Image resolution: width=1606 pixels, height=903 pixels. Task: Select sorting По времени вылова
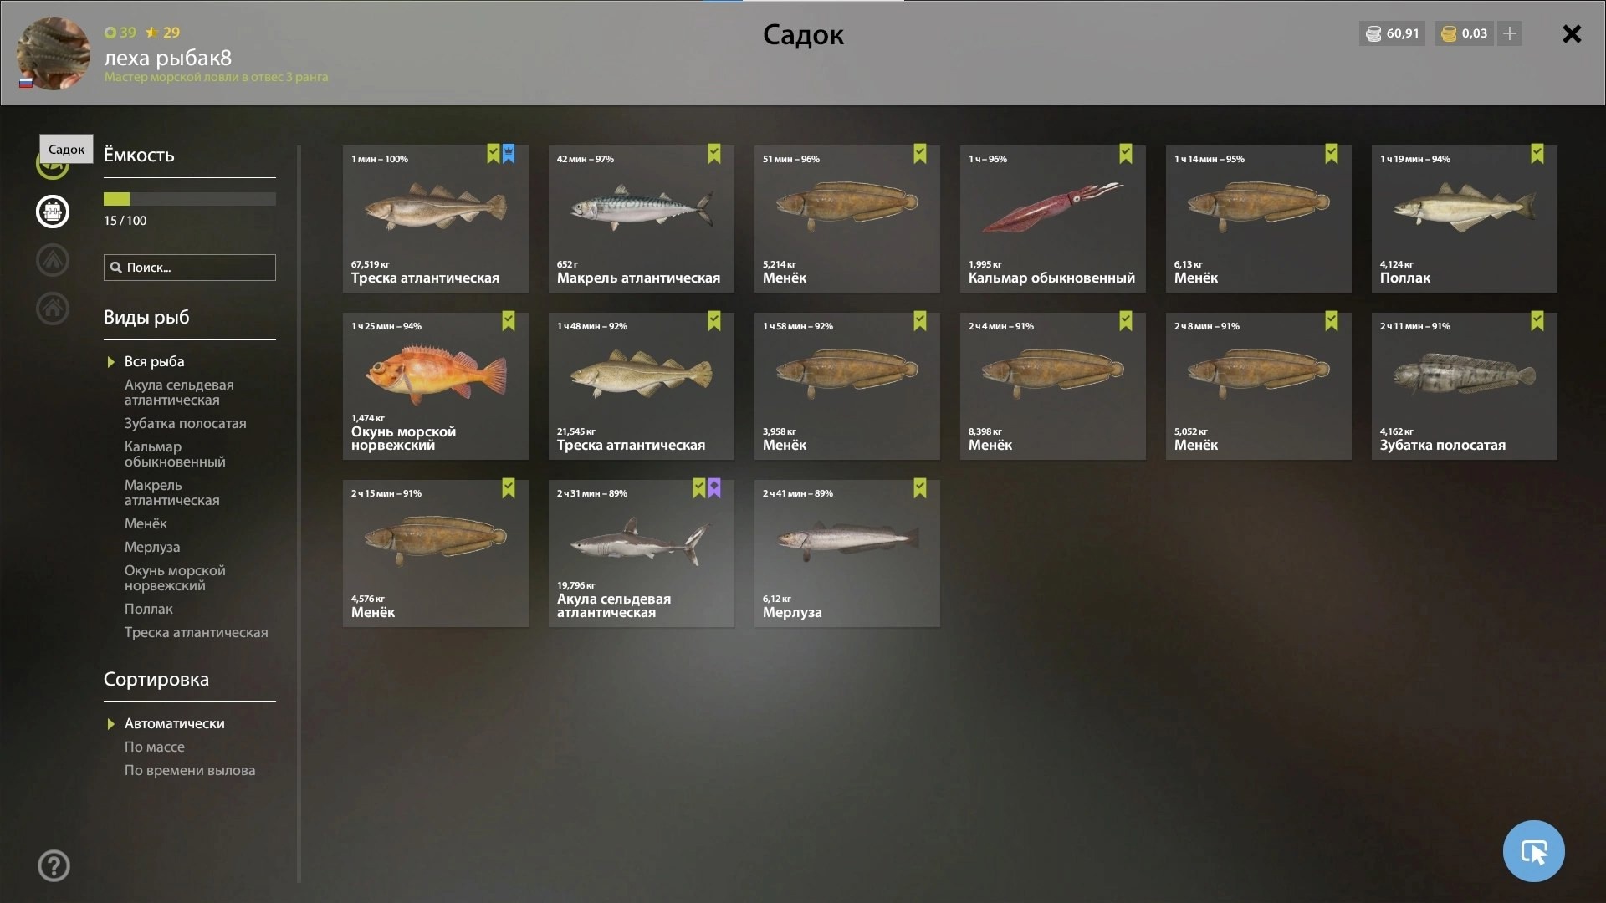pyautogui.click(x=190, y=770)
